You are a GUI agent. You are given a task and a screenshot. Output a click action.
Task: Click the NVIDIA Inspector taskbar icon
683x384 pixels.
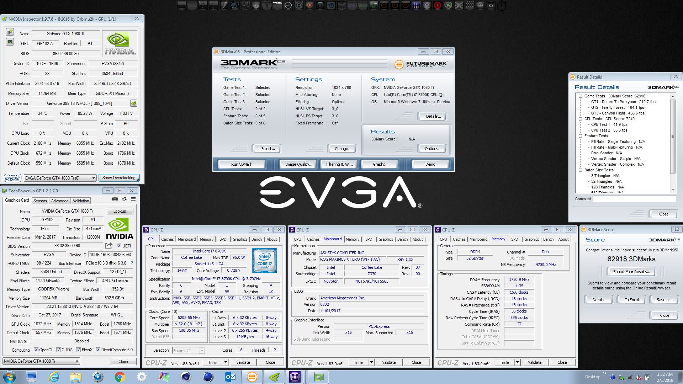click(x=274, y=377)
